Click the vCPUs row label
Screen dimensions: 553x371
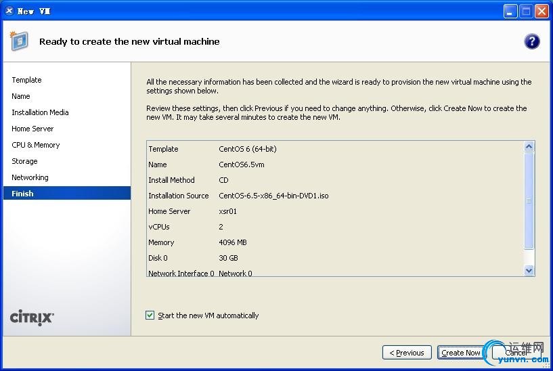(159, 227)
